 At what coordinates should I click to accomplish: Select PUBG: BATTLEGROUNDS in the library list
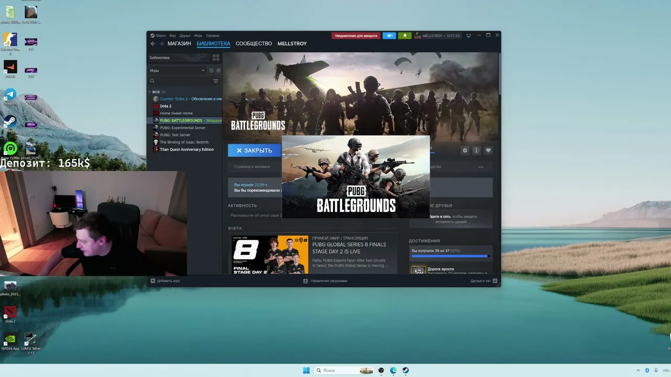(x=185, y=120)
